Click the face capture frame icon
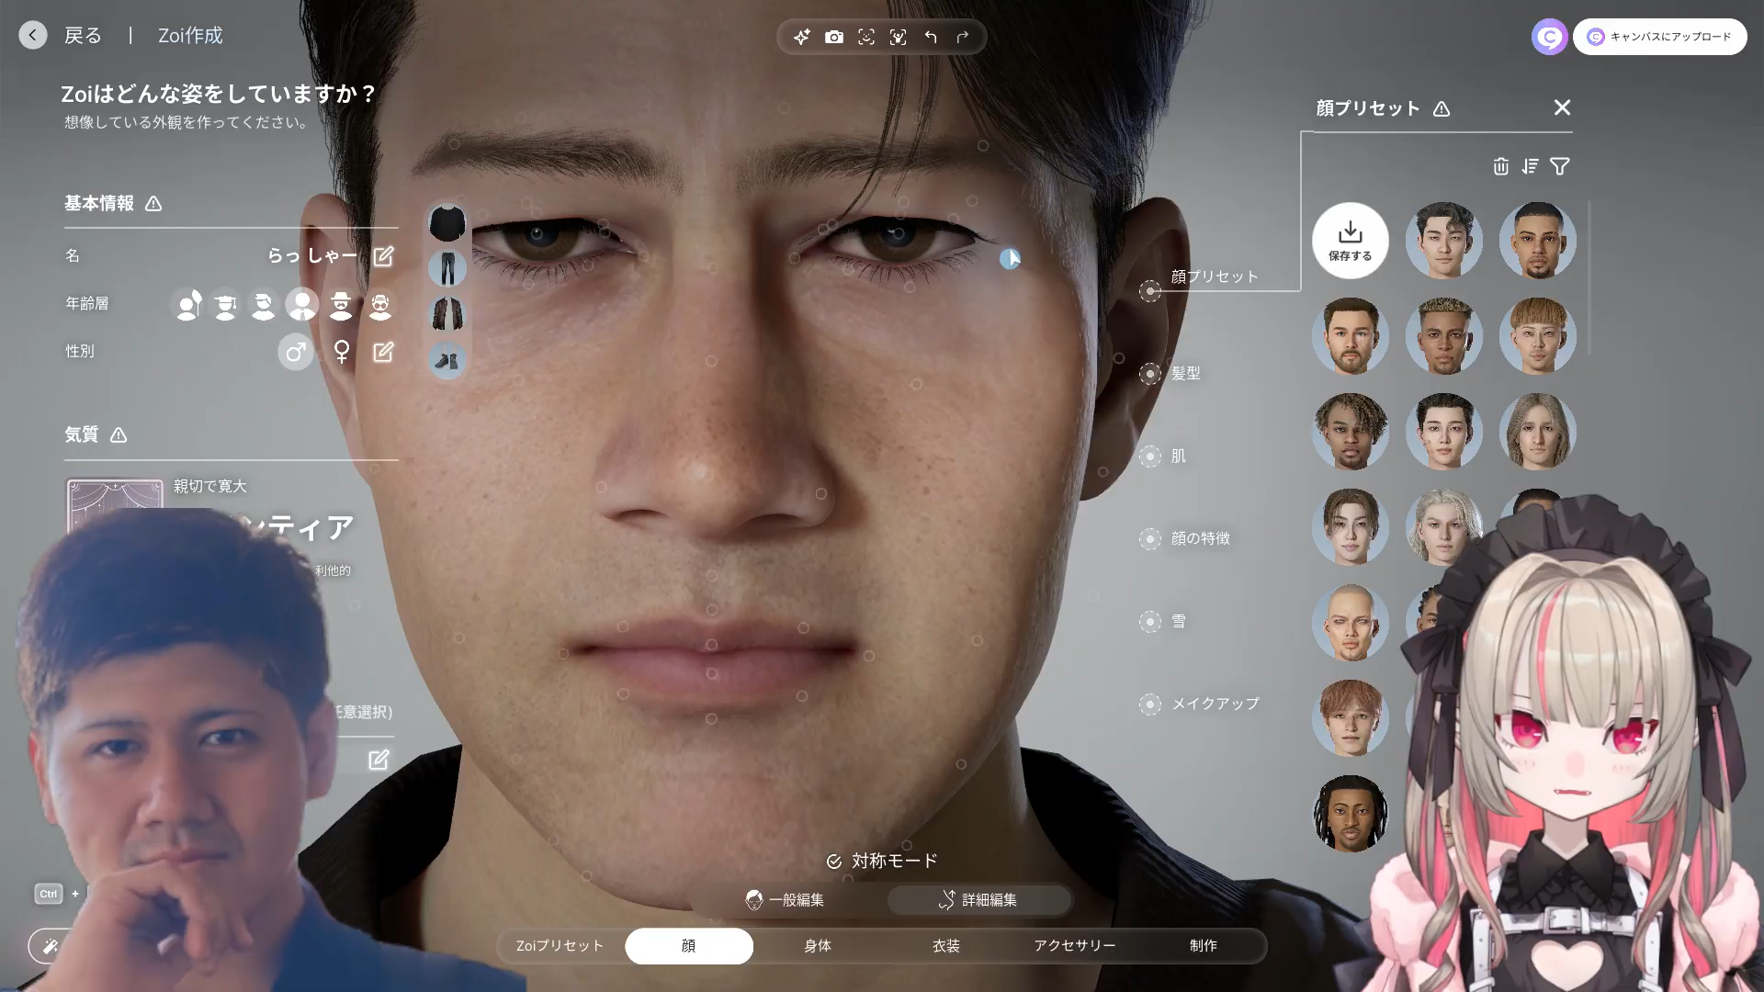The height and width of the screenshot is (992, 1764). click(866, 37)
